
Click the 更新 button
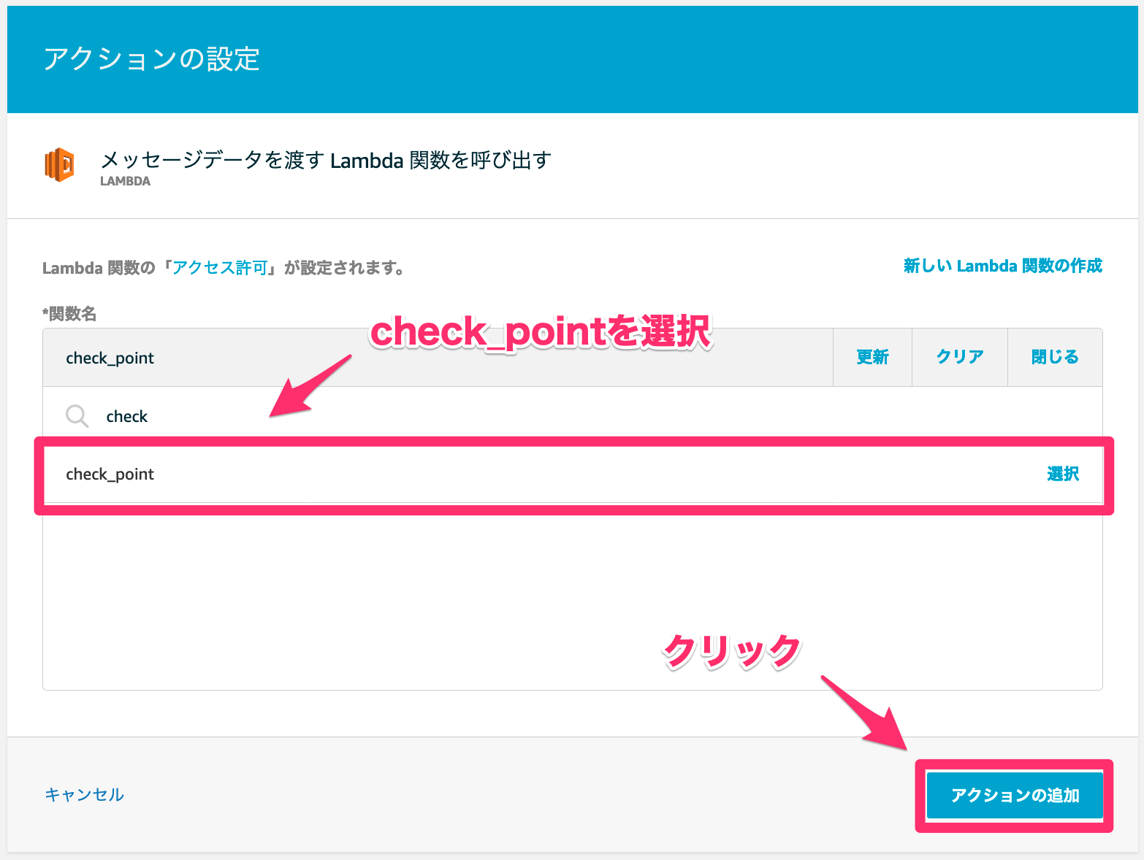[x=872, y=357]
